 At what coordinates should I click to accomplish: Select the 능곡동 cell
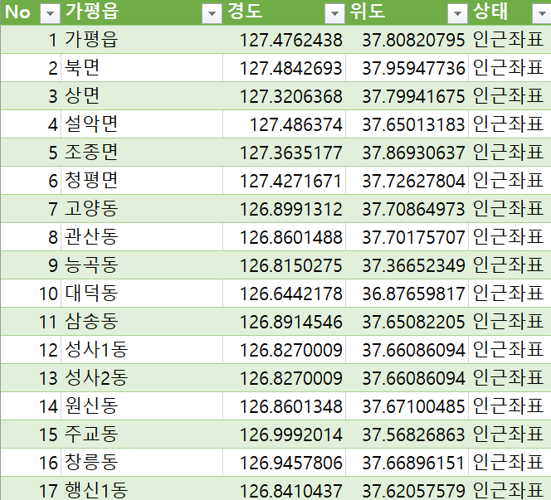click(142, 265)
